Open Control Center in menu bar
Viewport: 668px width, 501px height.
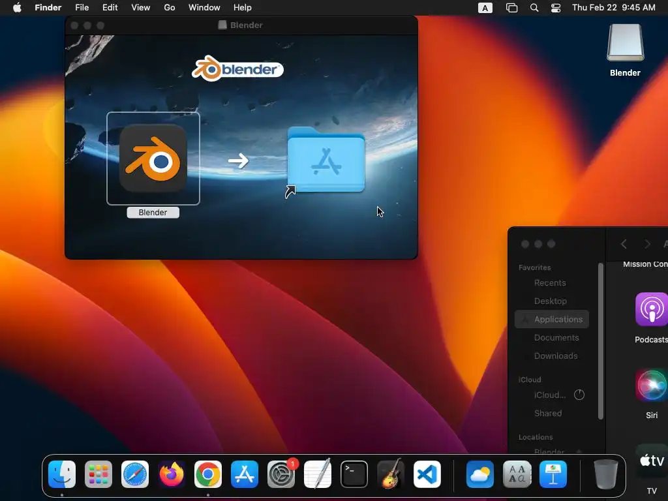(556, 8)
